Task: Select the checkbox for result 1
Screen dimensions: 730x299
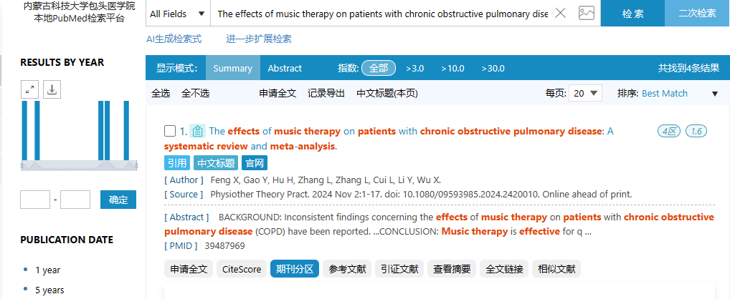Action: point(170,131)
